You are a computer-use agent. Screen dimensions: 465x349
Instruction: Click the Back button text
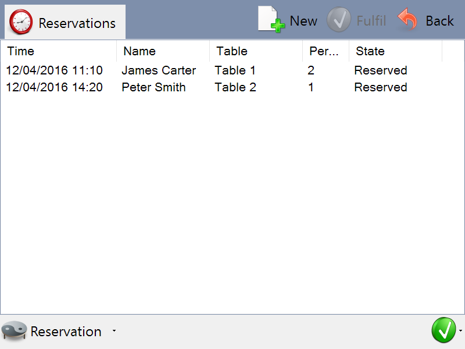(439, 21)
